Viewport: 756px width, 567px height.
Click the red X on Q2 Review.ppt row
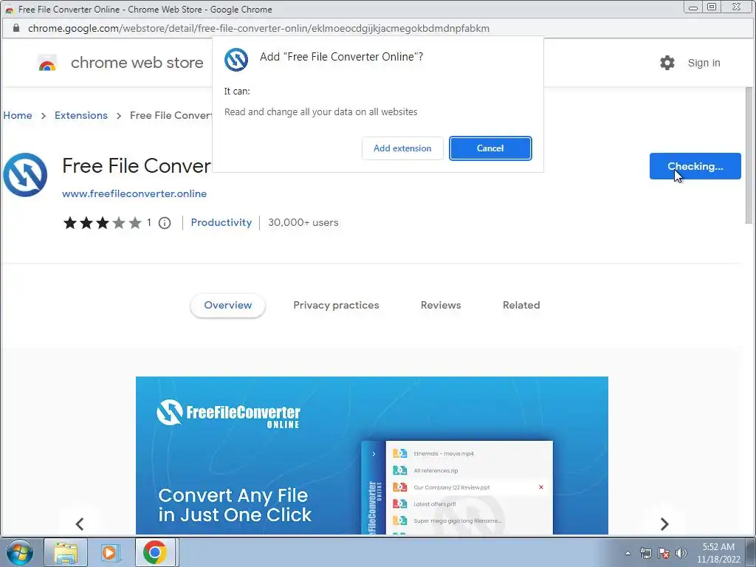coord(541,487)
